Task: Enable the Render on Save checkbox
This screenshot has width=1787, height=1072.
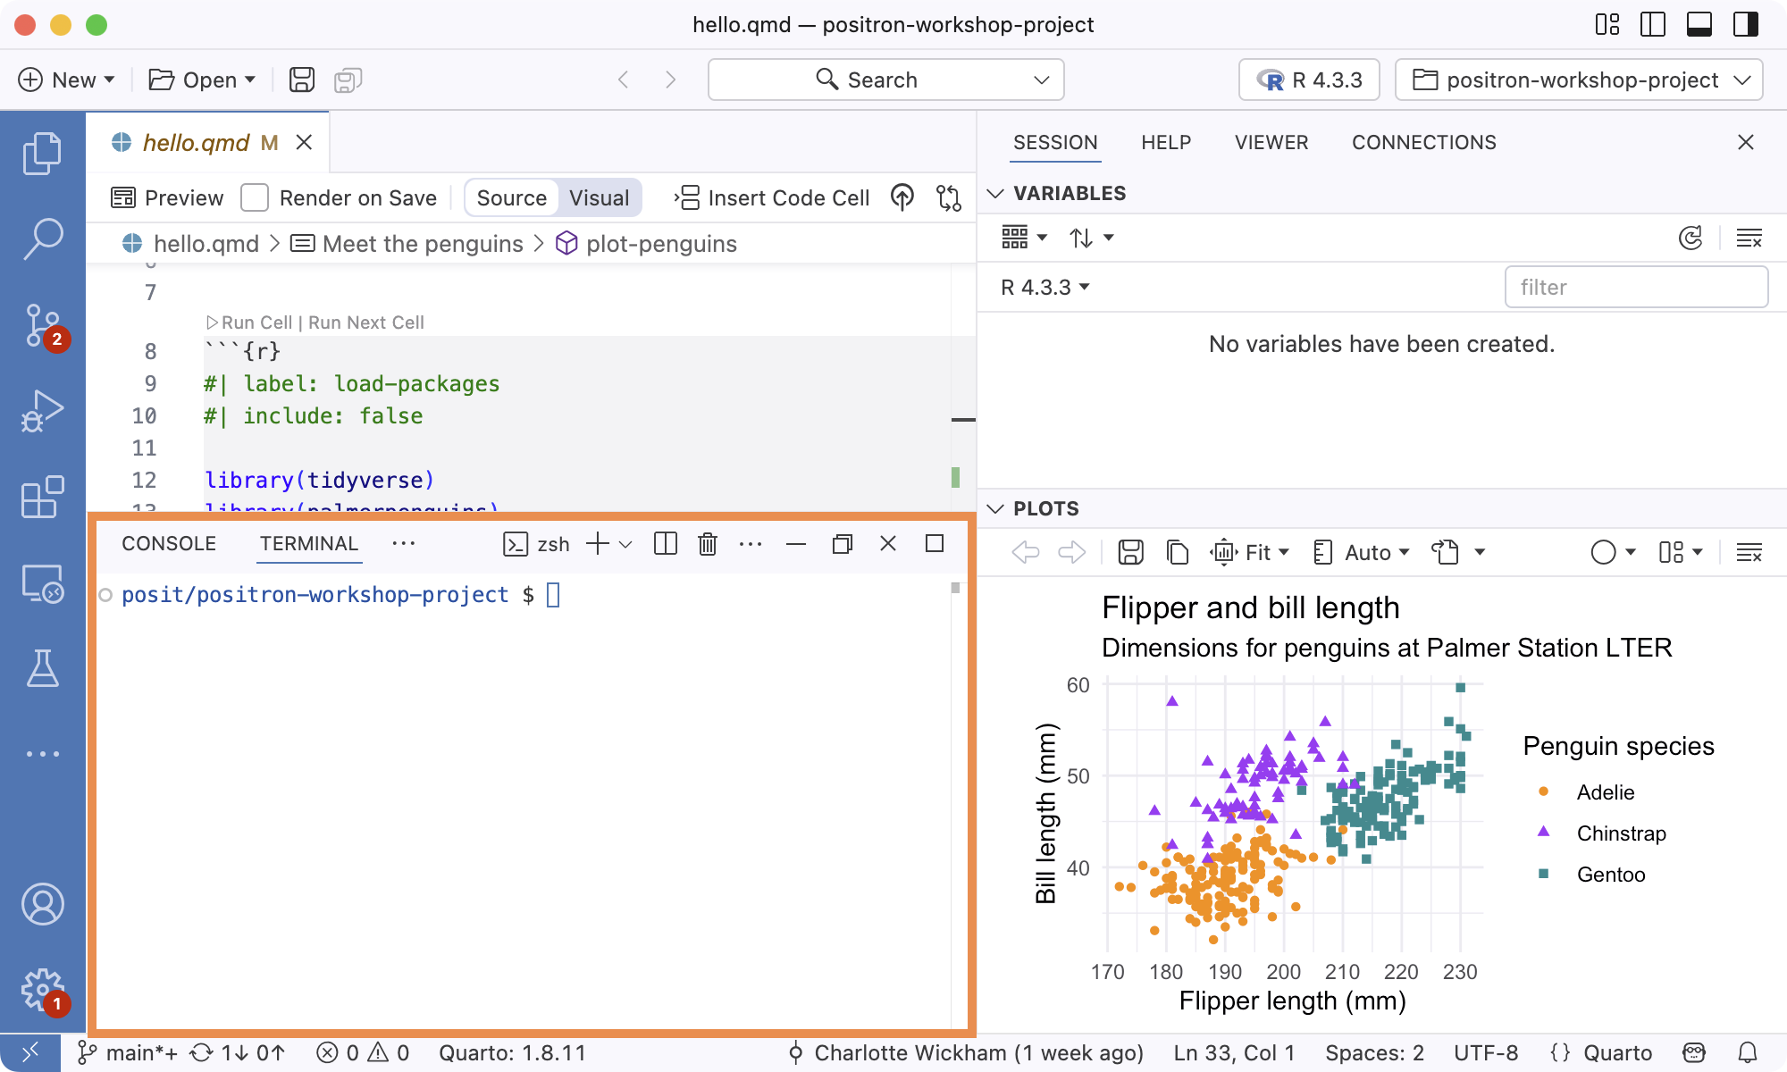Action: click(255, 197)
